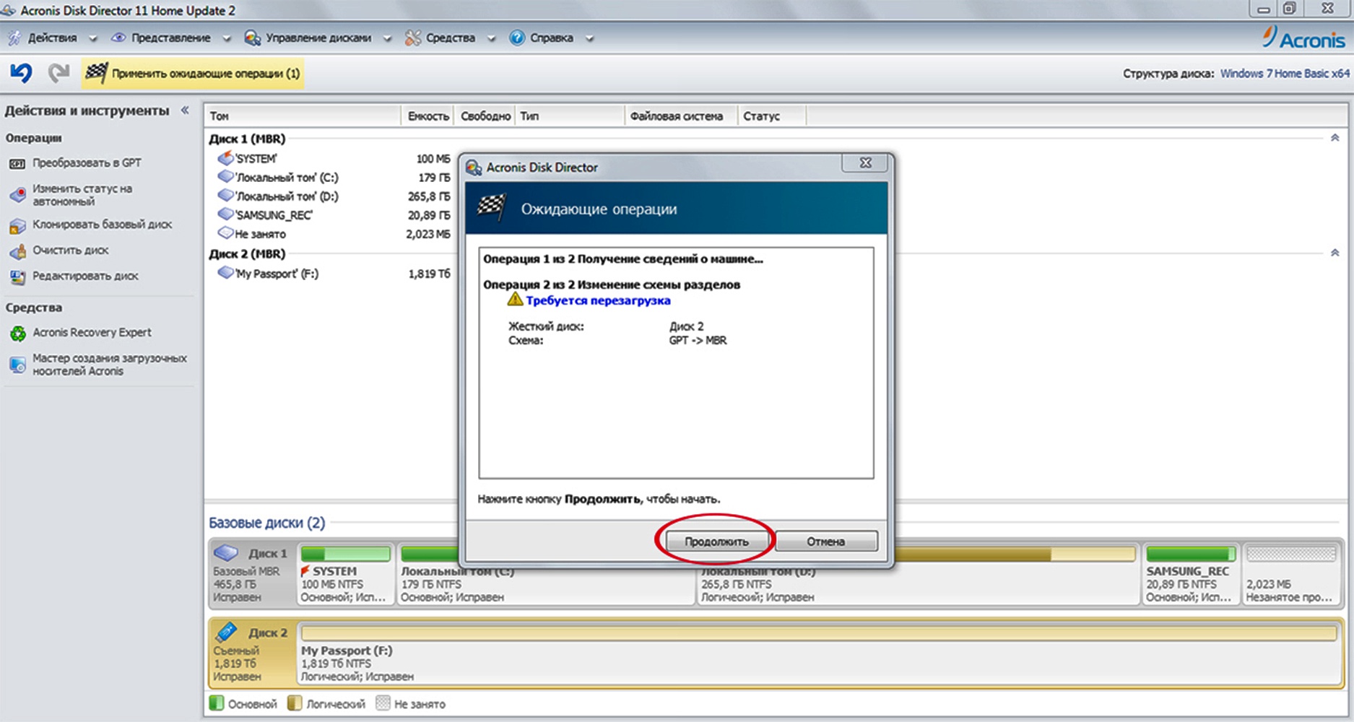Click the Управление дисками menu icon
This screenshot has width=1354, height=722.
pyautogui.click(x=252, y=38)
